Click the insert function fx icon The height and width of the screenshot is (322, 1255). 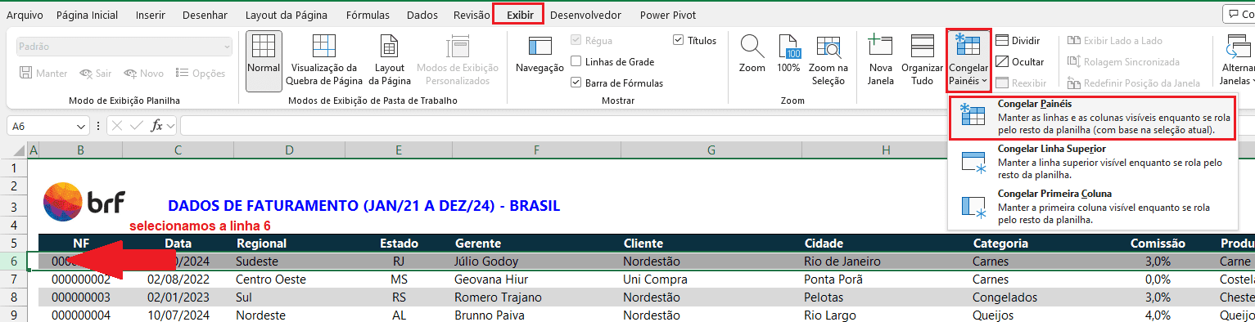[156, 126]
